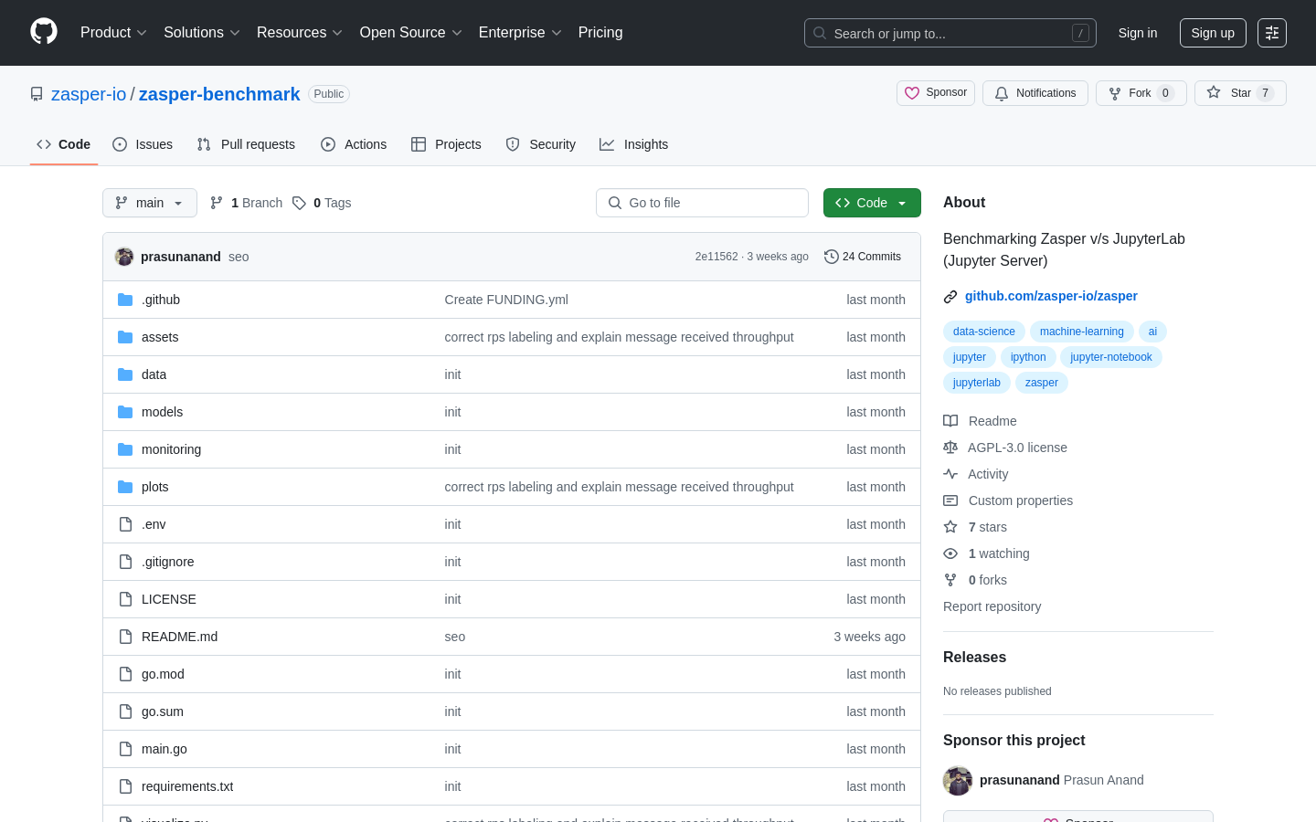Viewport: 1316px width, 822px height.
Task: Open the .gitignore file
Action: coord(168,562)
